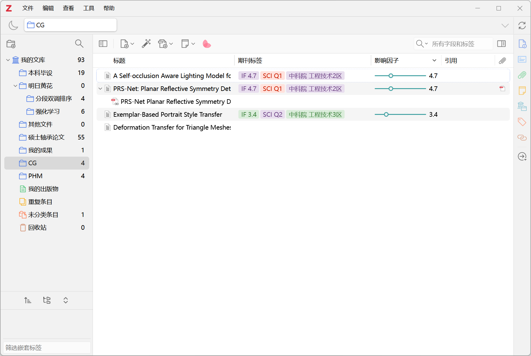The width and height of the screenshot is (531, 356).
Task: Toggle the left collection pane
Action: point(103,44)
